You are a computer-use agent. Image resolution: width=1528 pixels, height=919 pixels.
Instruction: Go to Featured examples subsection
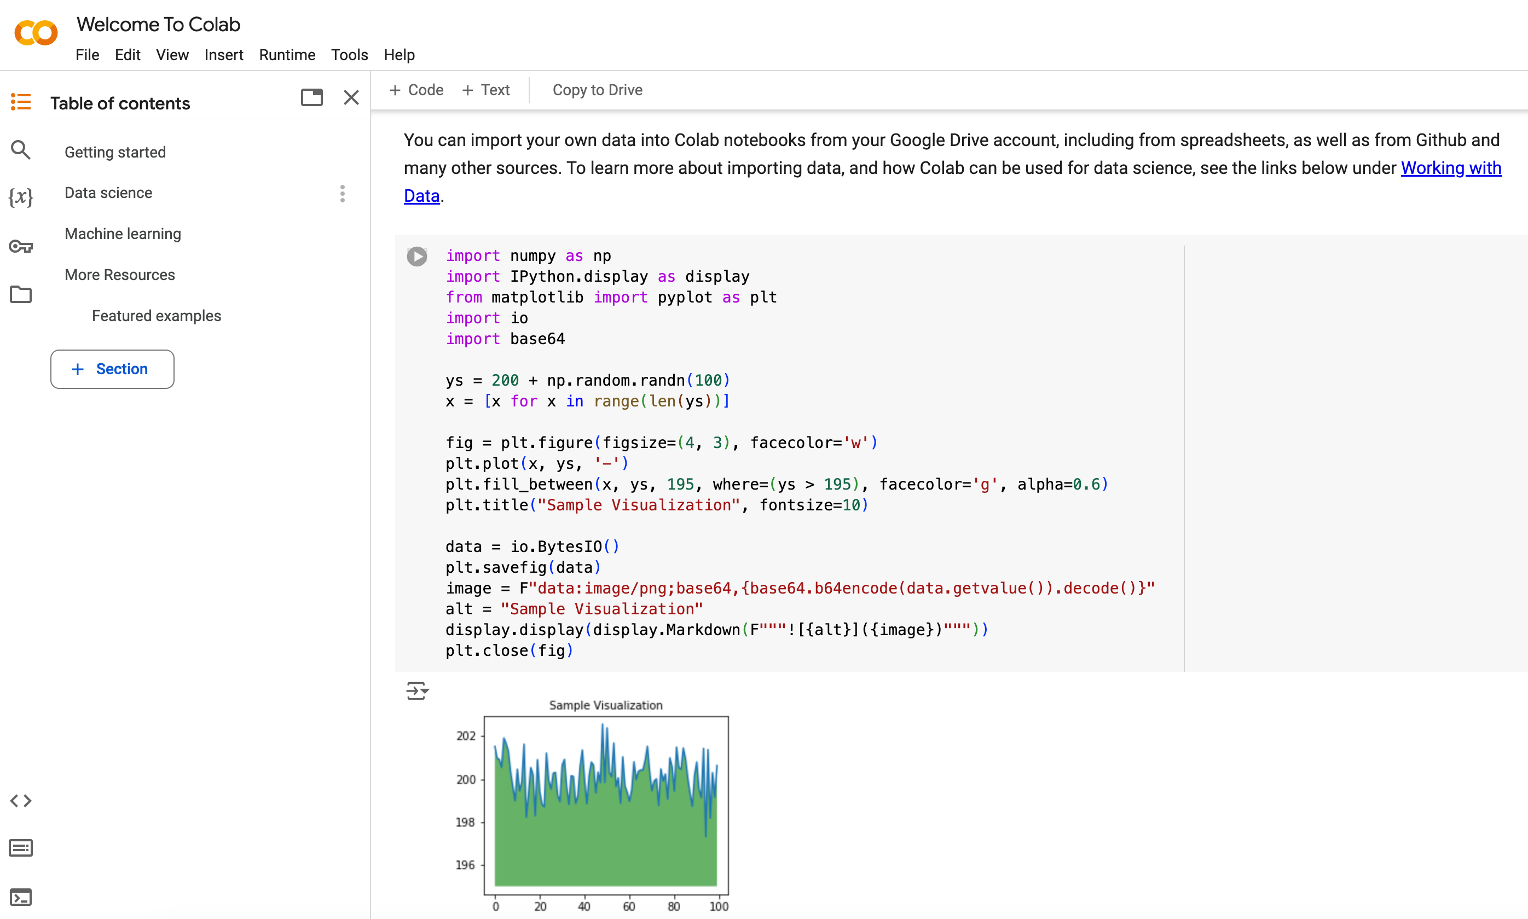coord(156,316)
